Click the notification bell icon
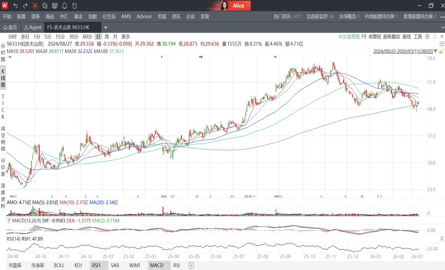Viewport: 445px width, 270px height. (x=65, y=6)
